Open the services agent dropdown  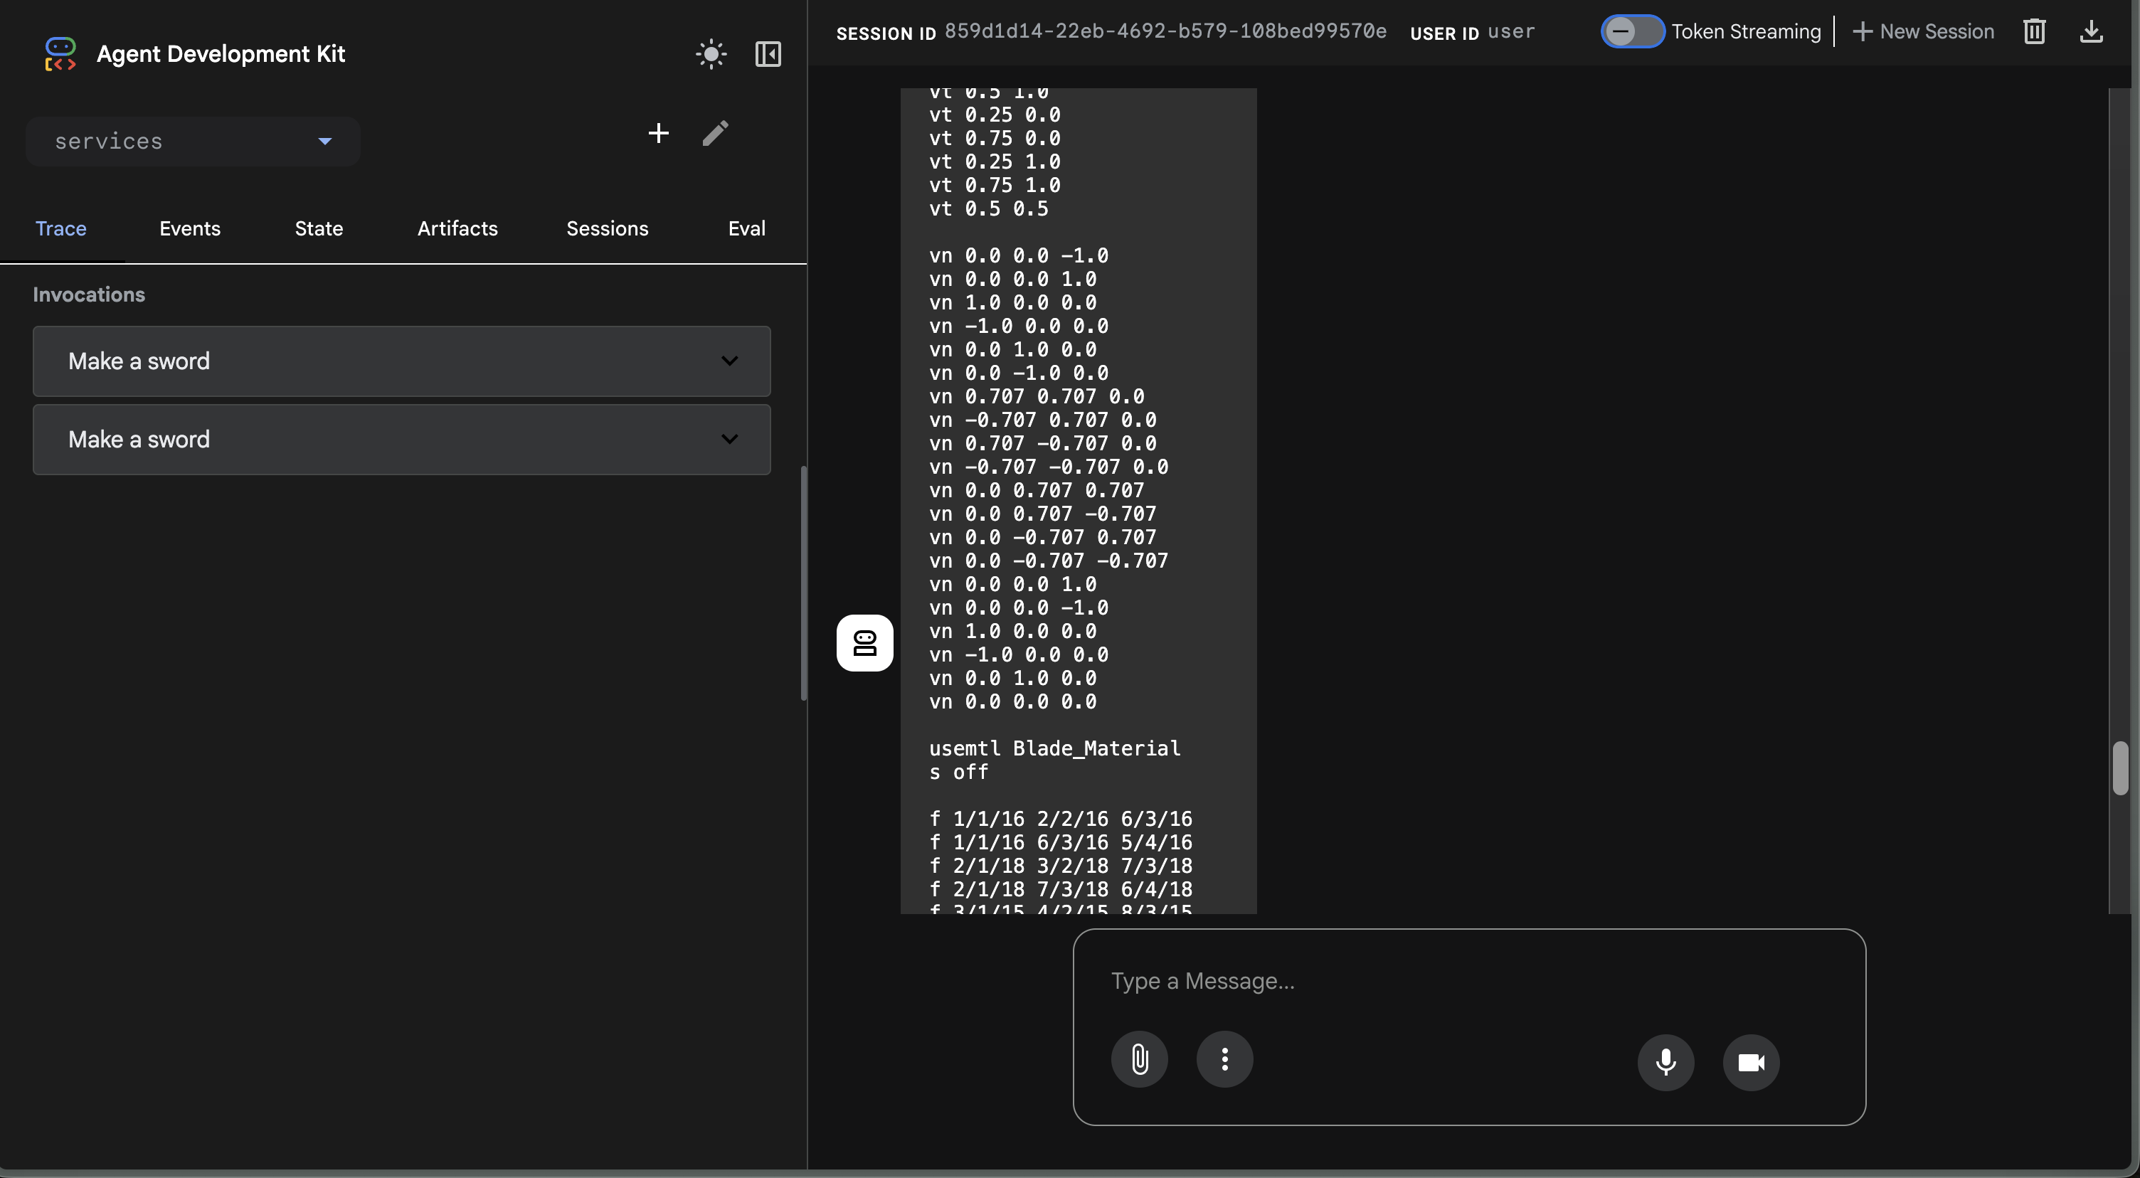pyautogui.click(x=193, y=142)
